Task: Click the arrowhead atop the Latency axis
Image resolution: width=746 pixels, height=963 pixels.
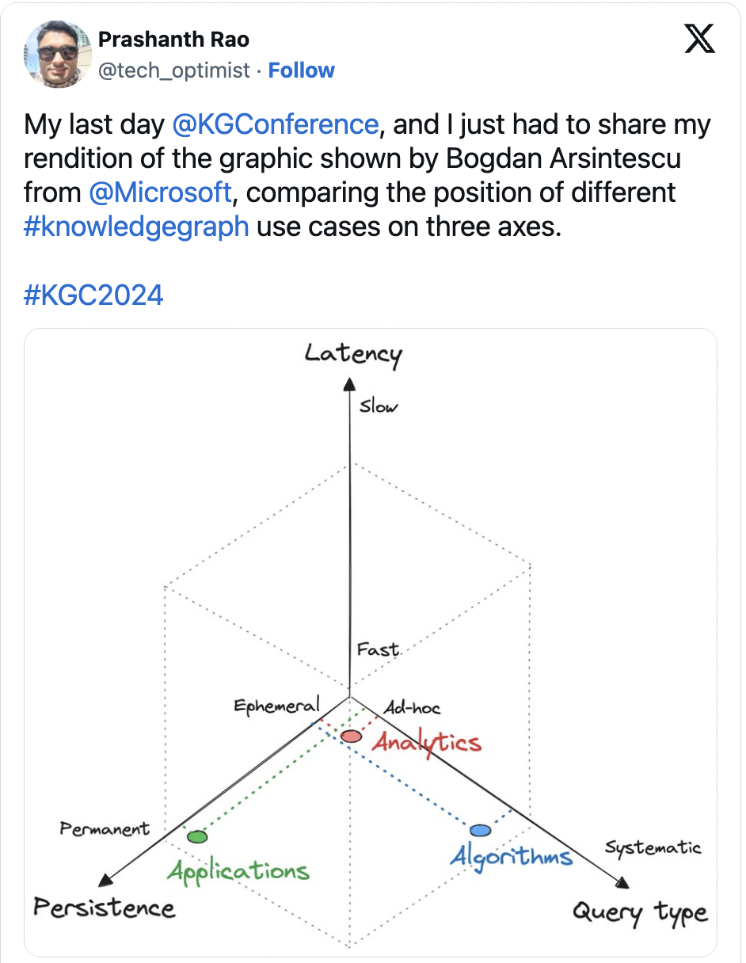Action: pos(348,383)
